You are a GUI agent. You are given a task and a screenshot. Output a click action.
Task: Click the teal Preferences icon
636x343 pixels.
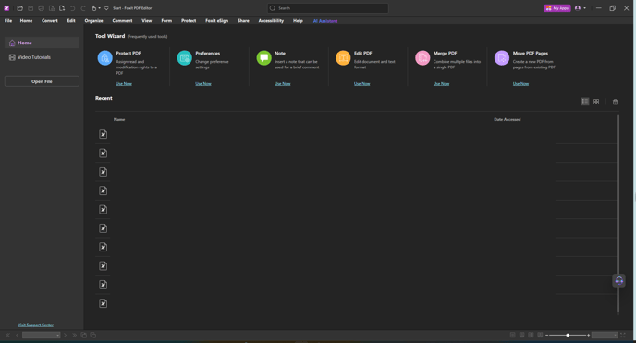point(185,58)
